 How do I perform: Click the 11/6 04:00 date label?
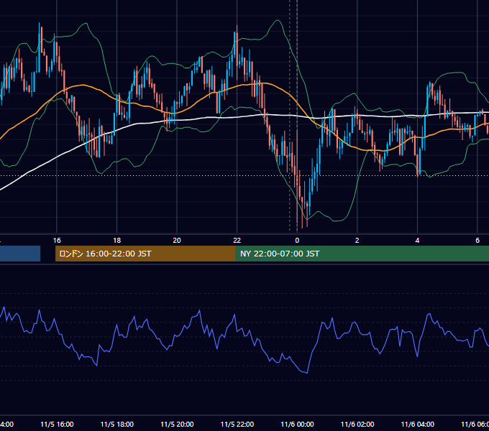tap(417, 424)
